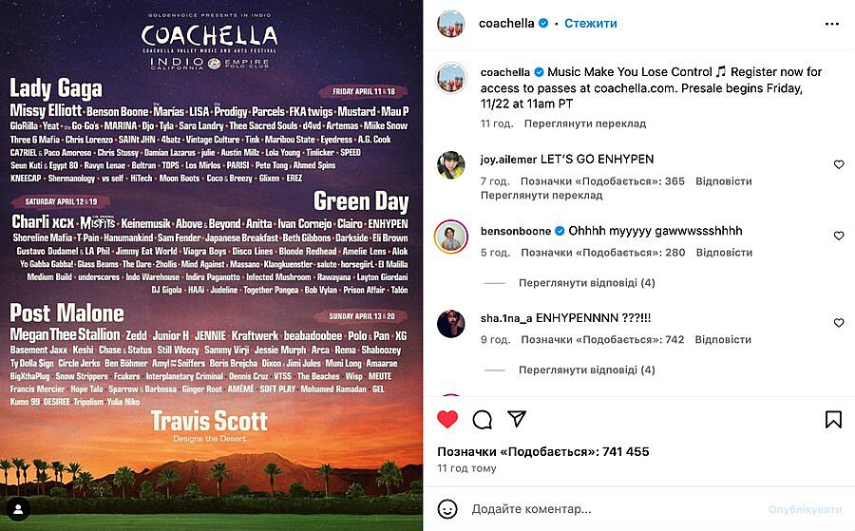Like joy.ailemer's comment with heart

point(839,164)
